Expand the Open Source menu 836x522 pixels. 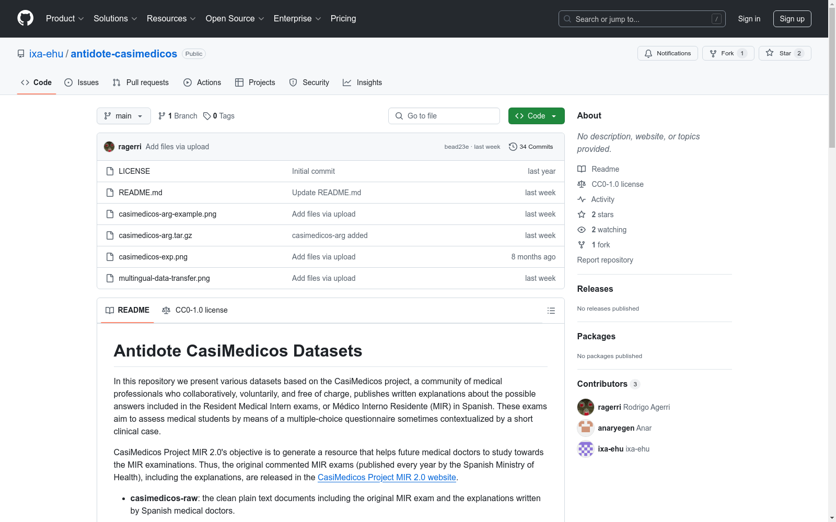pos(235,18)
